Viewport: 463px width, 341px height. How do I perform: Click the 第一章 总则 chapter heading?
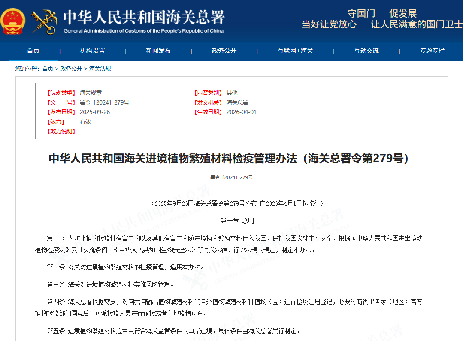pyautogui.click(x=237, y=221)
